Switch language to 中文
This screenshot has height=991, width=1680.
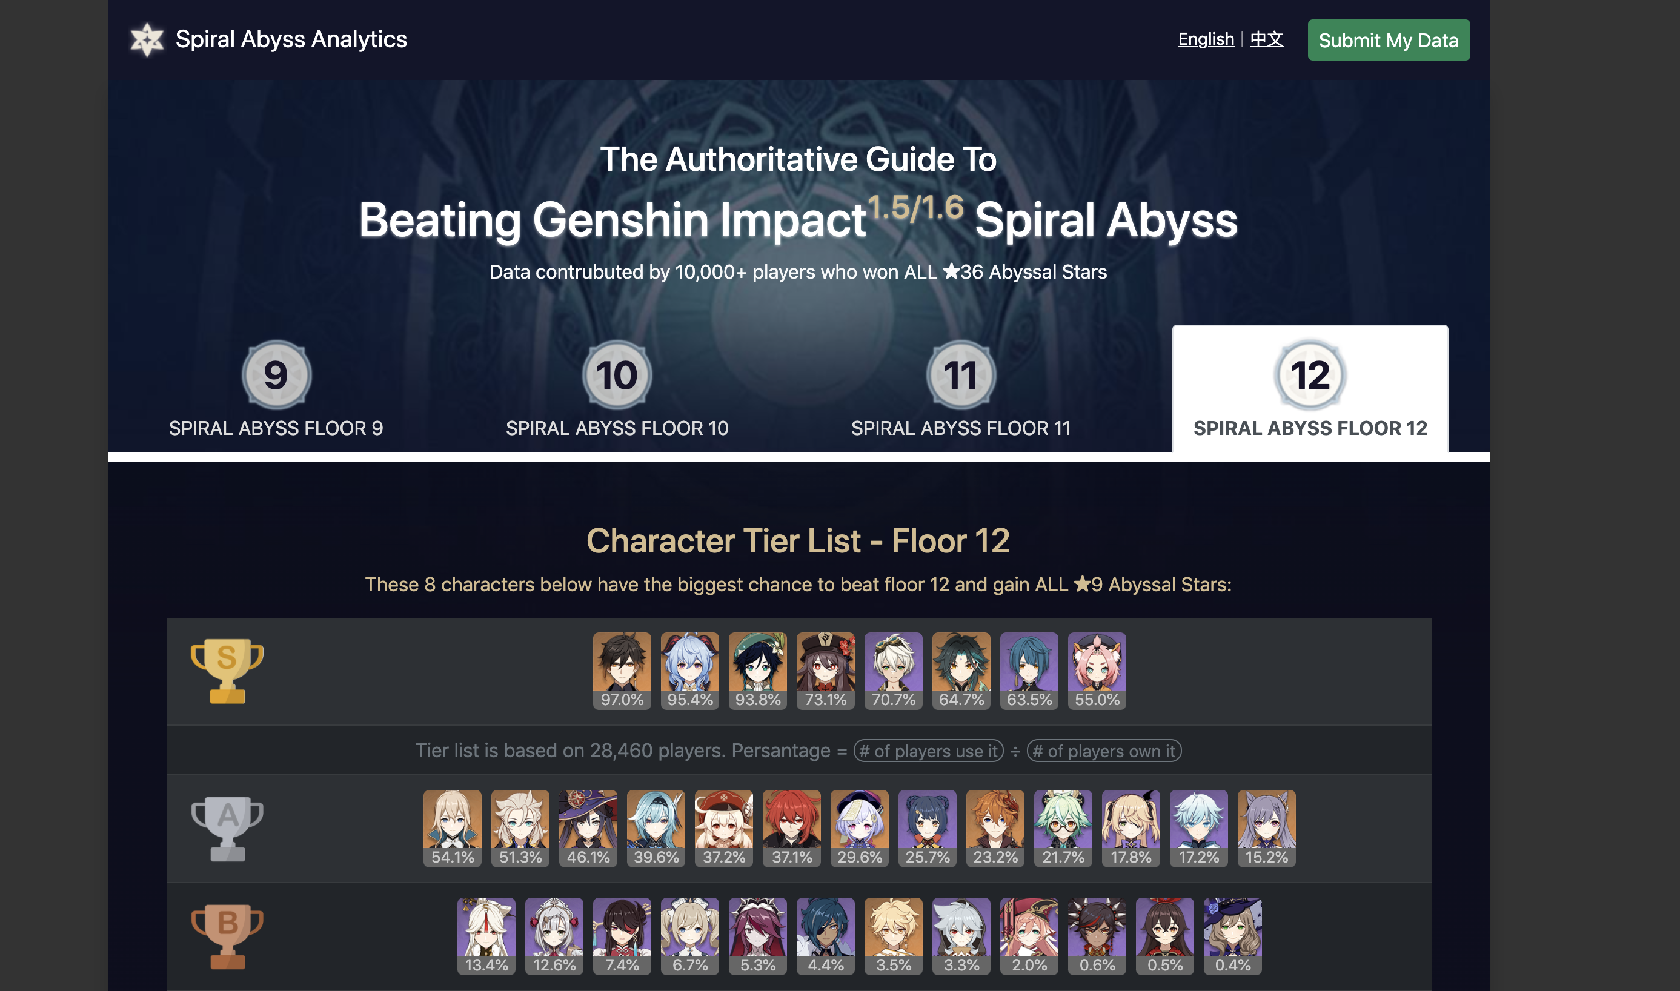point(1267,39)
